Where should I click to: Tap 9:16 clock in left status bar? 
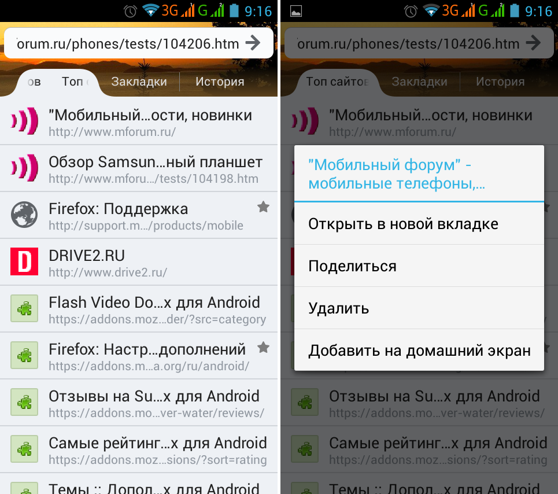pyautogui.click(x=258, y=12)
